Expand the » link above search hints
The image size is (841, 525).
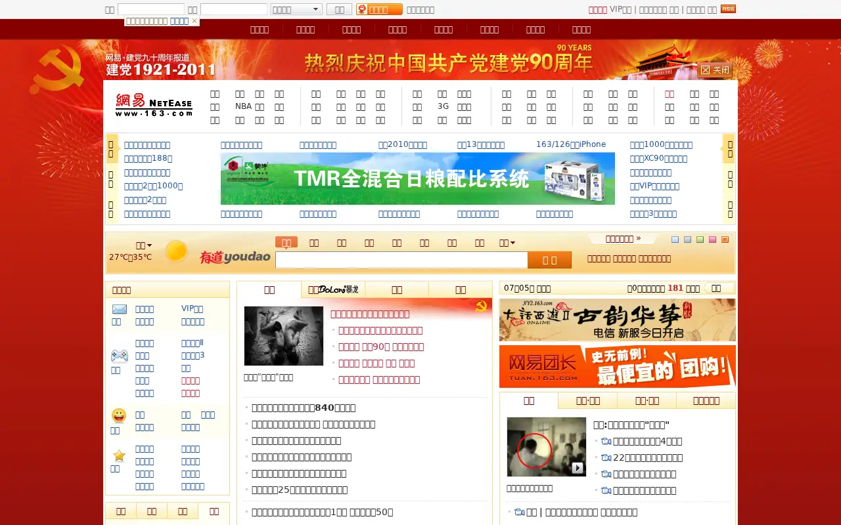tap(623, 239)
